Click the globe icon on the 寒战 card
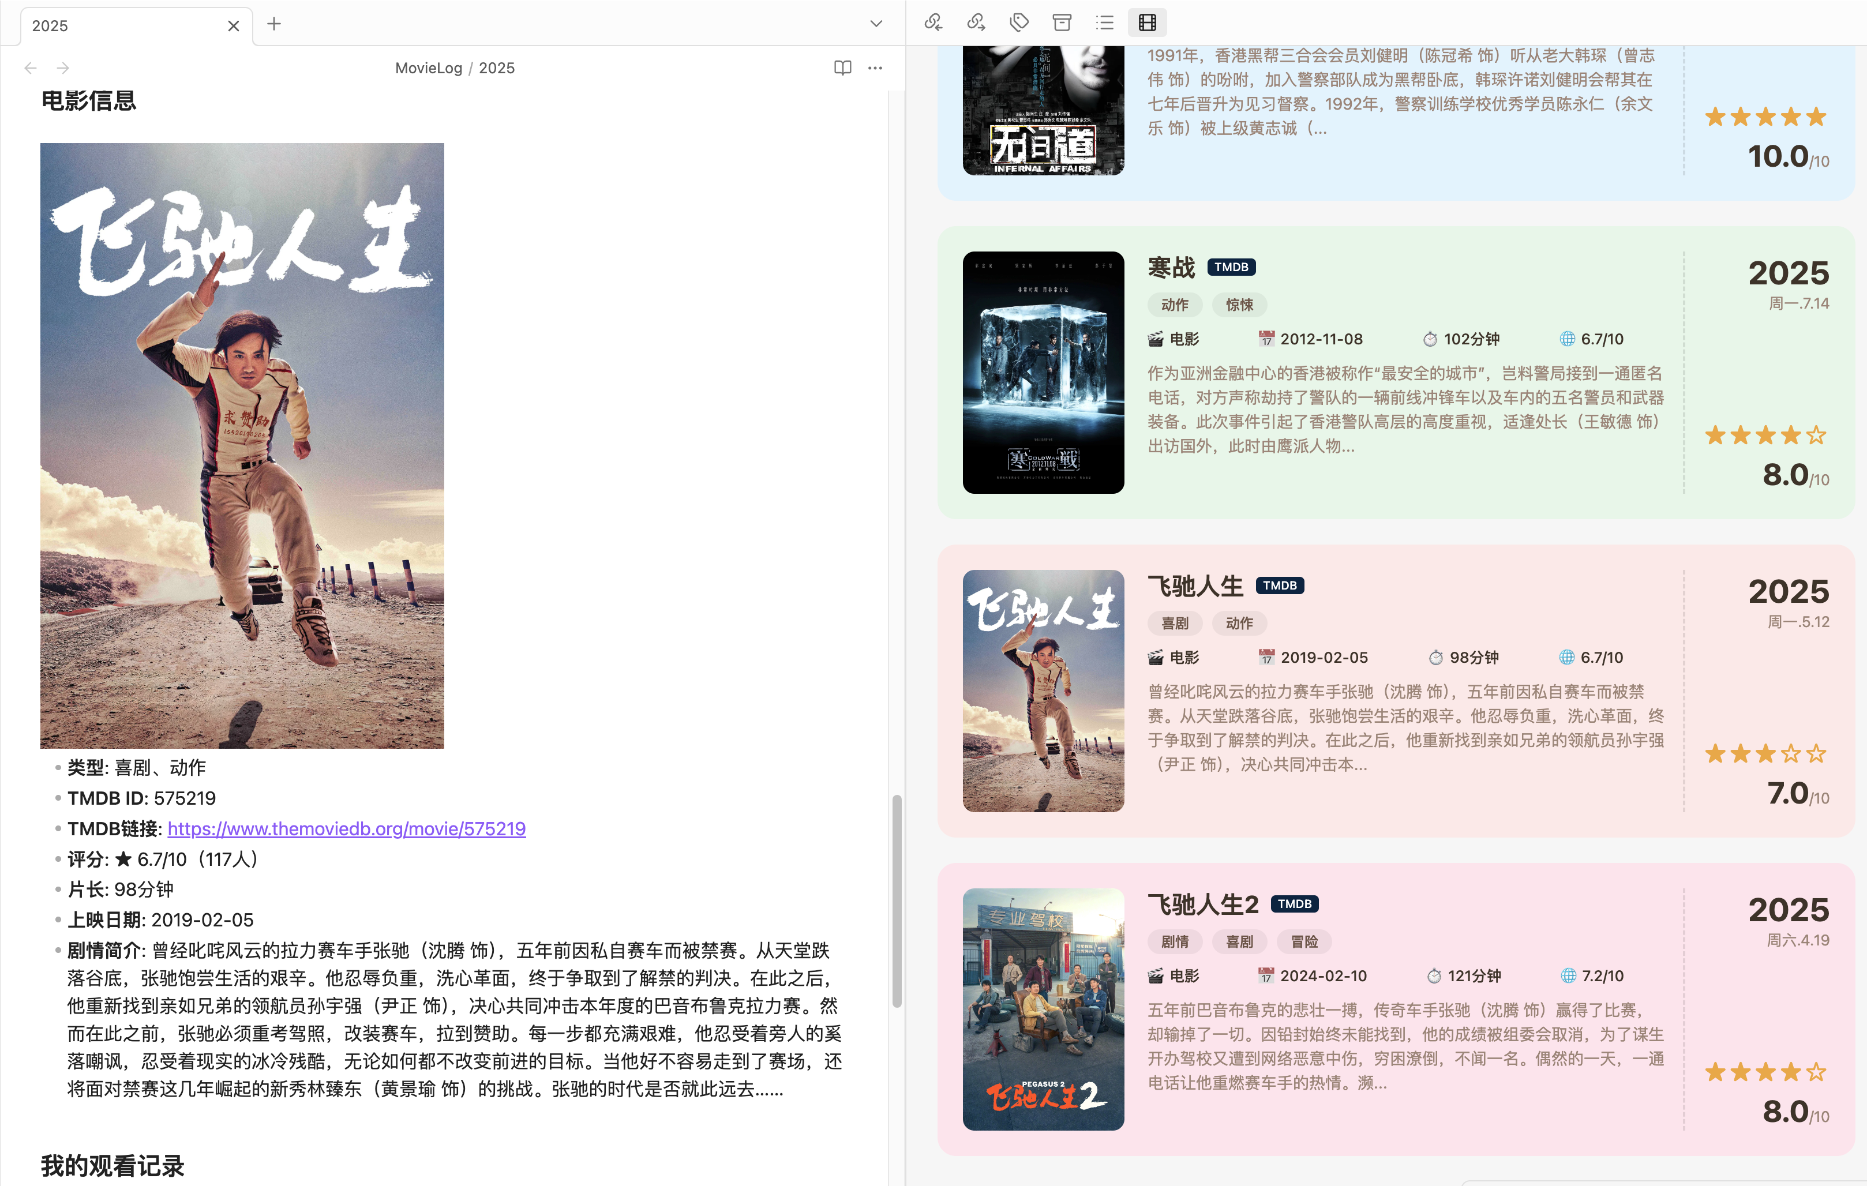The width and height of the screenshot is (1867, 1186). click(1567, 339)
